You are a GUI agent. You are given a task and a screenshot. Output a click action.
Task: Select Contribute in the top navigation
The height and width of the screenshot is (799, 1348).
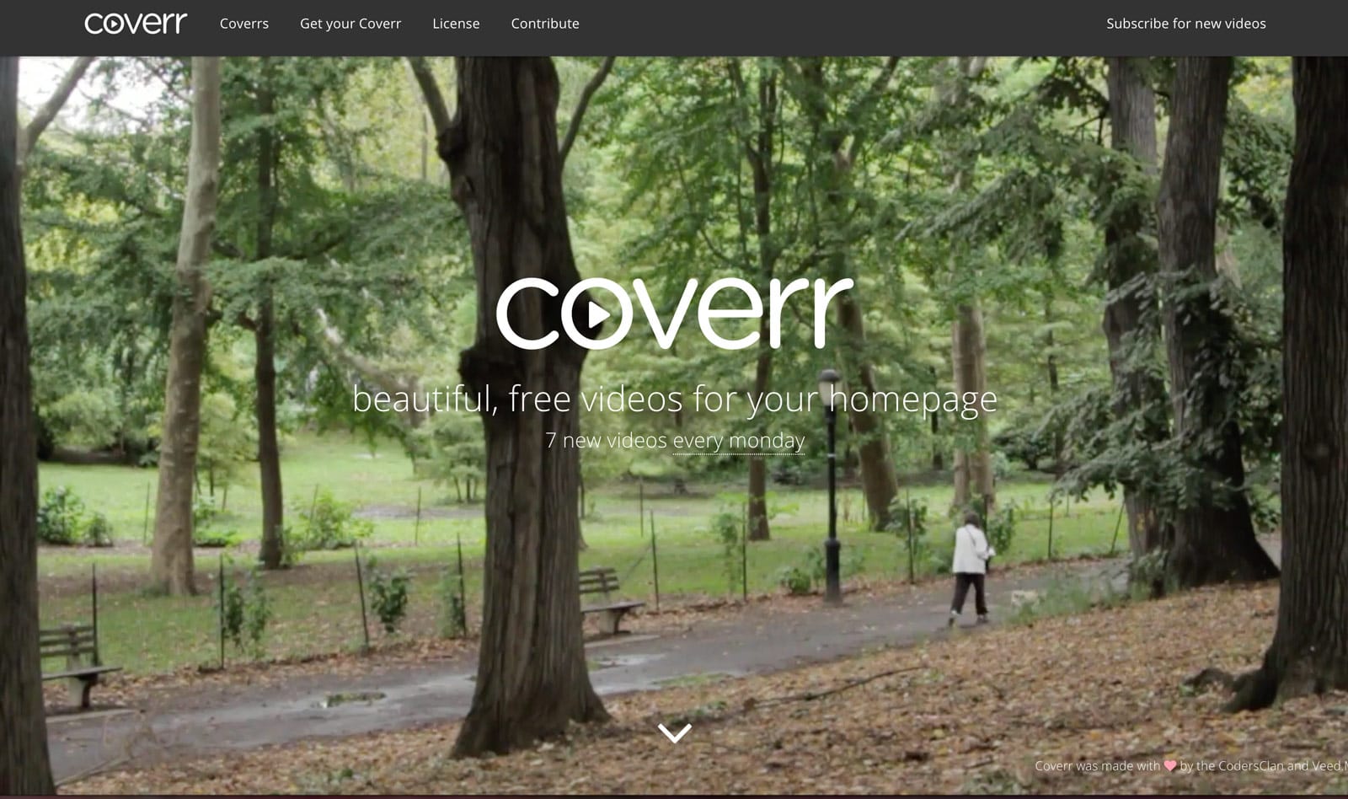click(x=545, y=24)
